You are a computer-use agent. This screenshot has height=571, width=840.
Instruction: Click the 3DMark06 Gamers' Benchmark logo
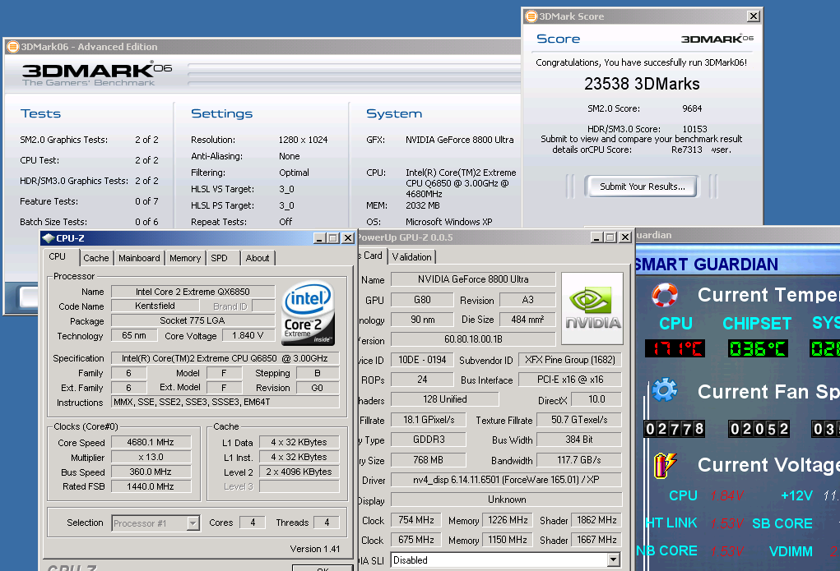pyautogui.click(x=96, y=74)
